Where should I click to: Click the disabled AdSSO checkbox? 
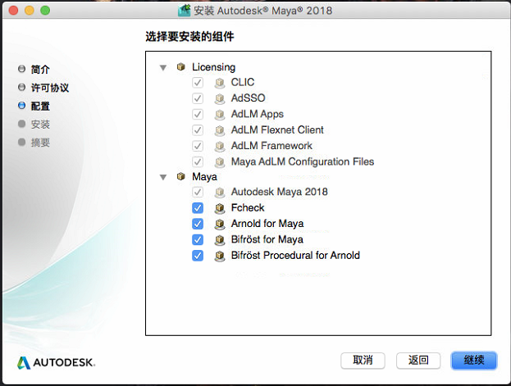pos(198,98)
